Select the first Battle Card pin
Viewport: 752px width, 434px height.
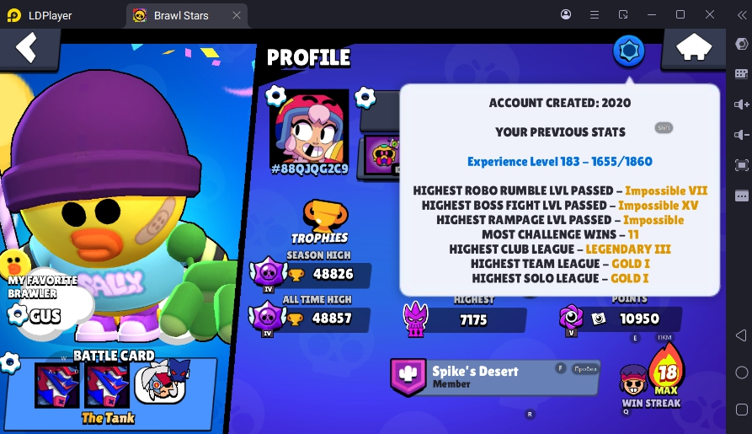57,385
